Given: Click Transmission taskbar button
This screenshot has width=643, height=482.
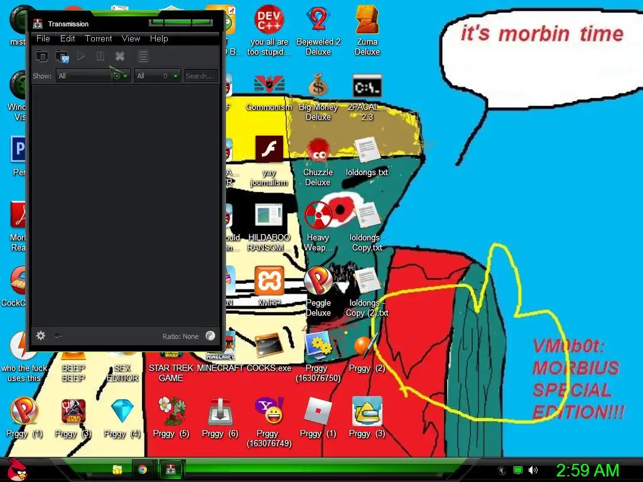Looking at the screenshot, I should point(171,469).
